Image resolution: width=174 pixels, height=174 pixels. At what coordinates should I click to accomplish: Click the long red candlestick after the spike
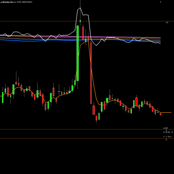[x=91, y=73]
